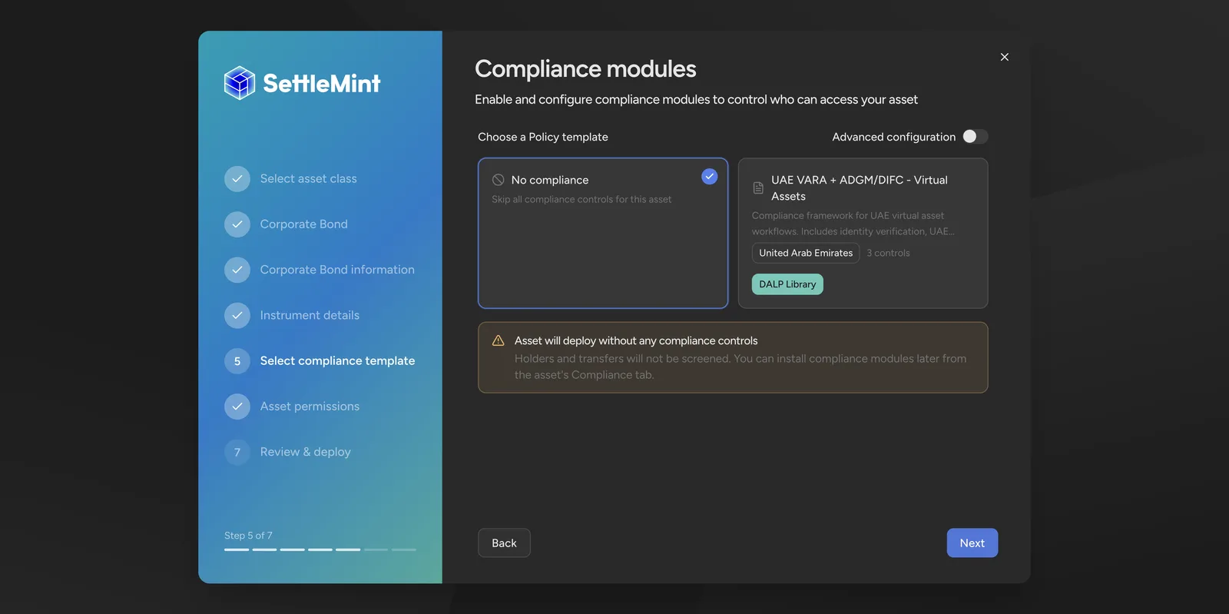
Task: Click the United Arab Emirates tag
Action: click(x=806, y=253)
